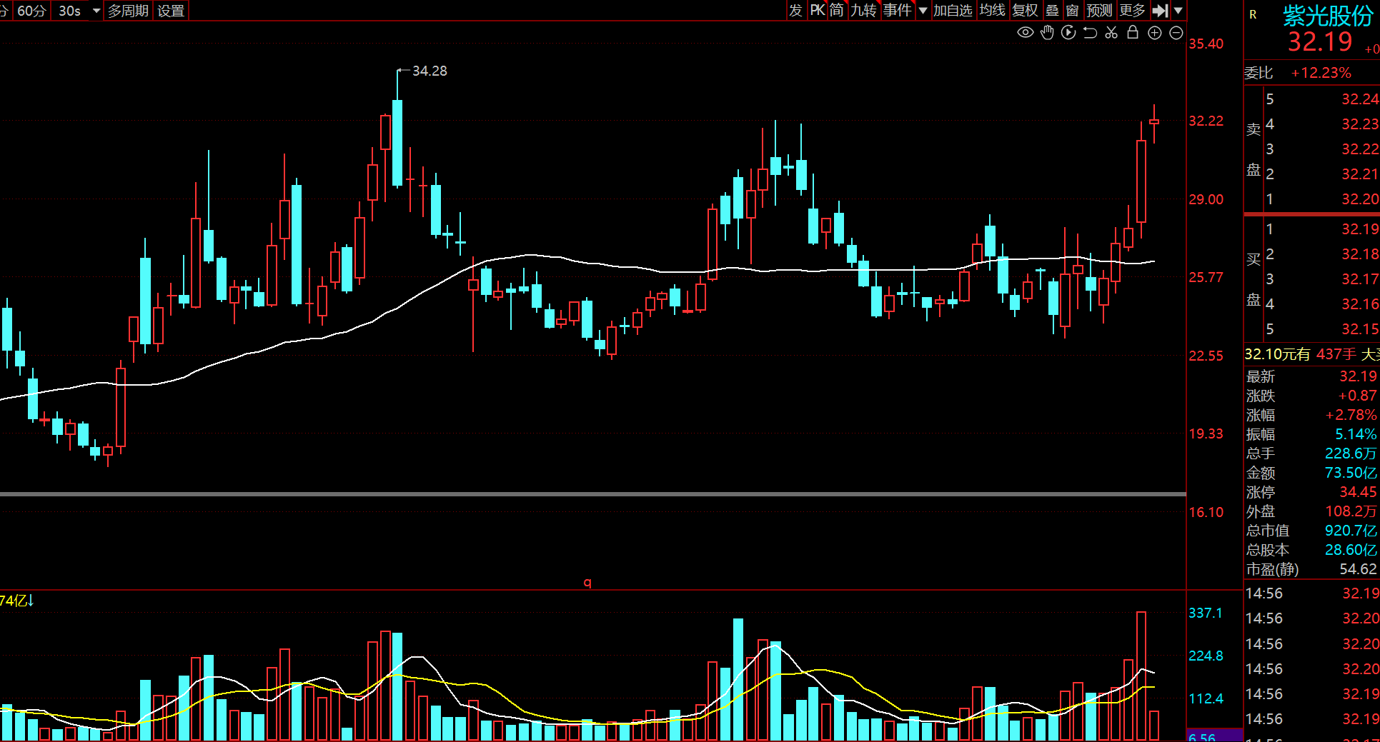The width and height of the screenshot is (1380, 742).
Task: Open the 设置 settings button
Action: (x=171, y=11)
